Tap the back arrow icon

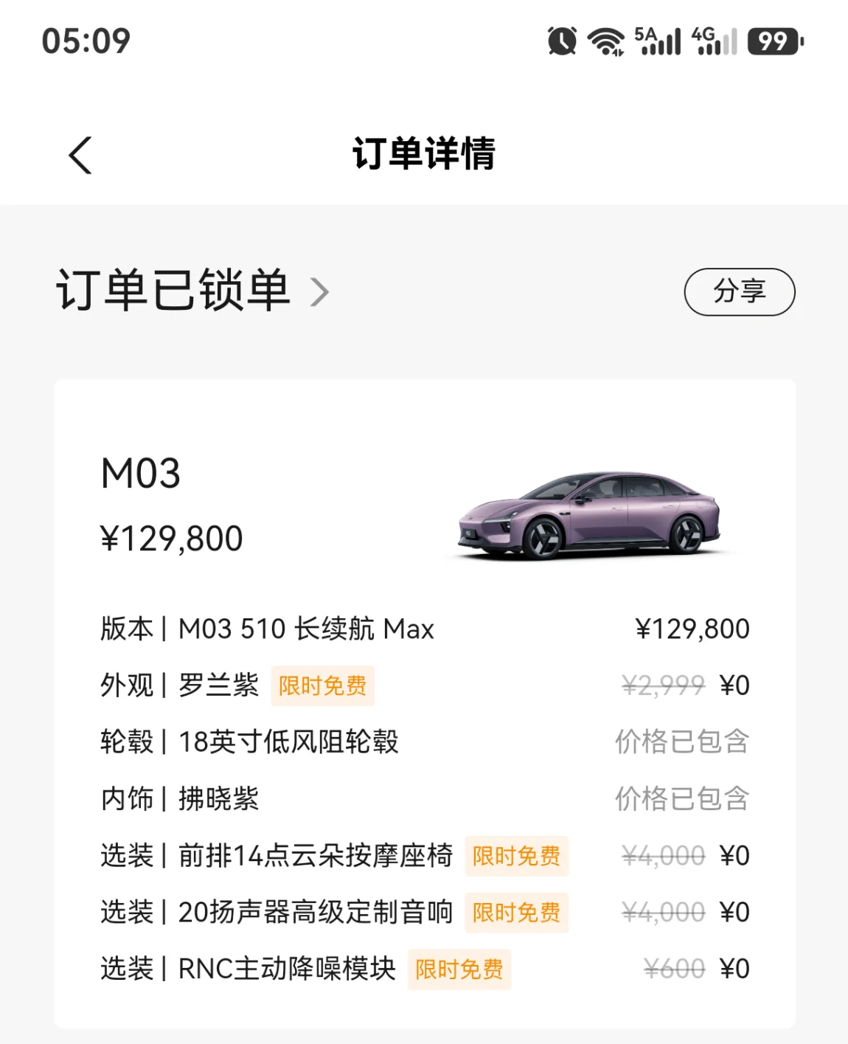80,156
